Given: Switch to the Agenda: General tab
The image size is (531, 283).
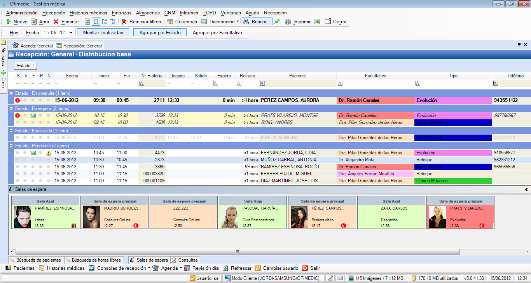Looking at the screenshot, I should point(33,46).
